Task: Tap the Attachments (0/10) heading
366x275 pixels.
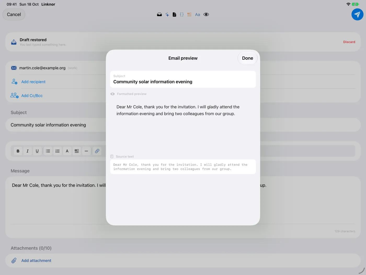Action: (x=31, y=248)
